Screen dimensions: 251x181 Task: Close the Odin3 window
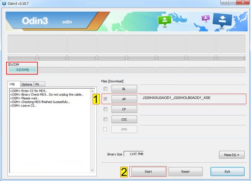coord(243,2)
